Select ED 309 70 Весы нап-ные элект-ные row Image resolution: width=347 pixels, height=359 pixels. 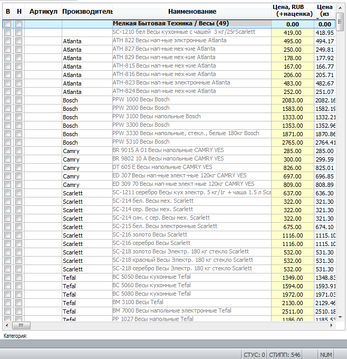click(x=169, y=185)
